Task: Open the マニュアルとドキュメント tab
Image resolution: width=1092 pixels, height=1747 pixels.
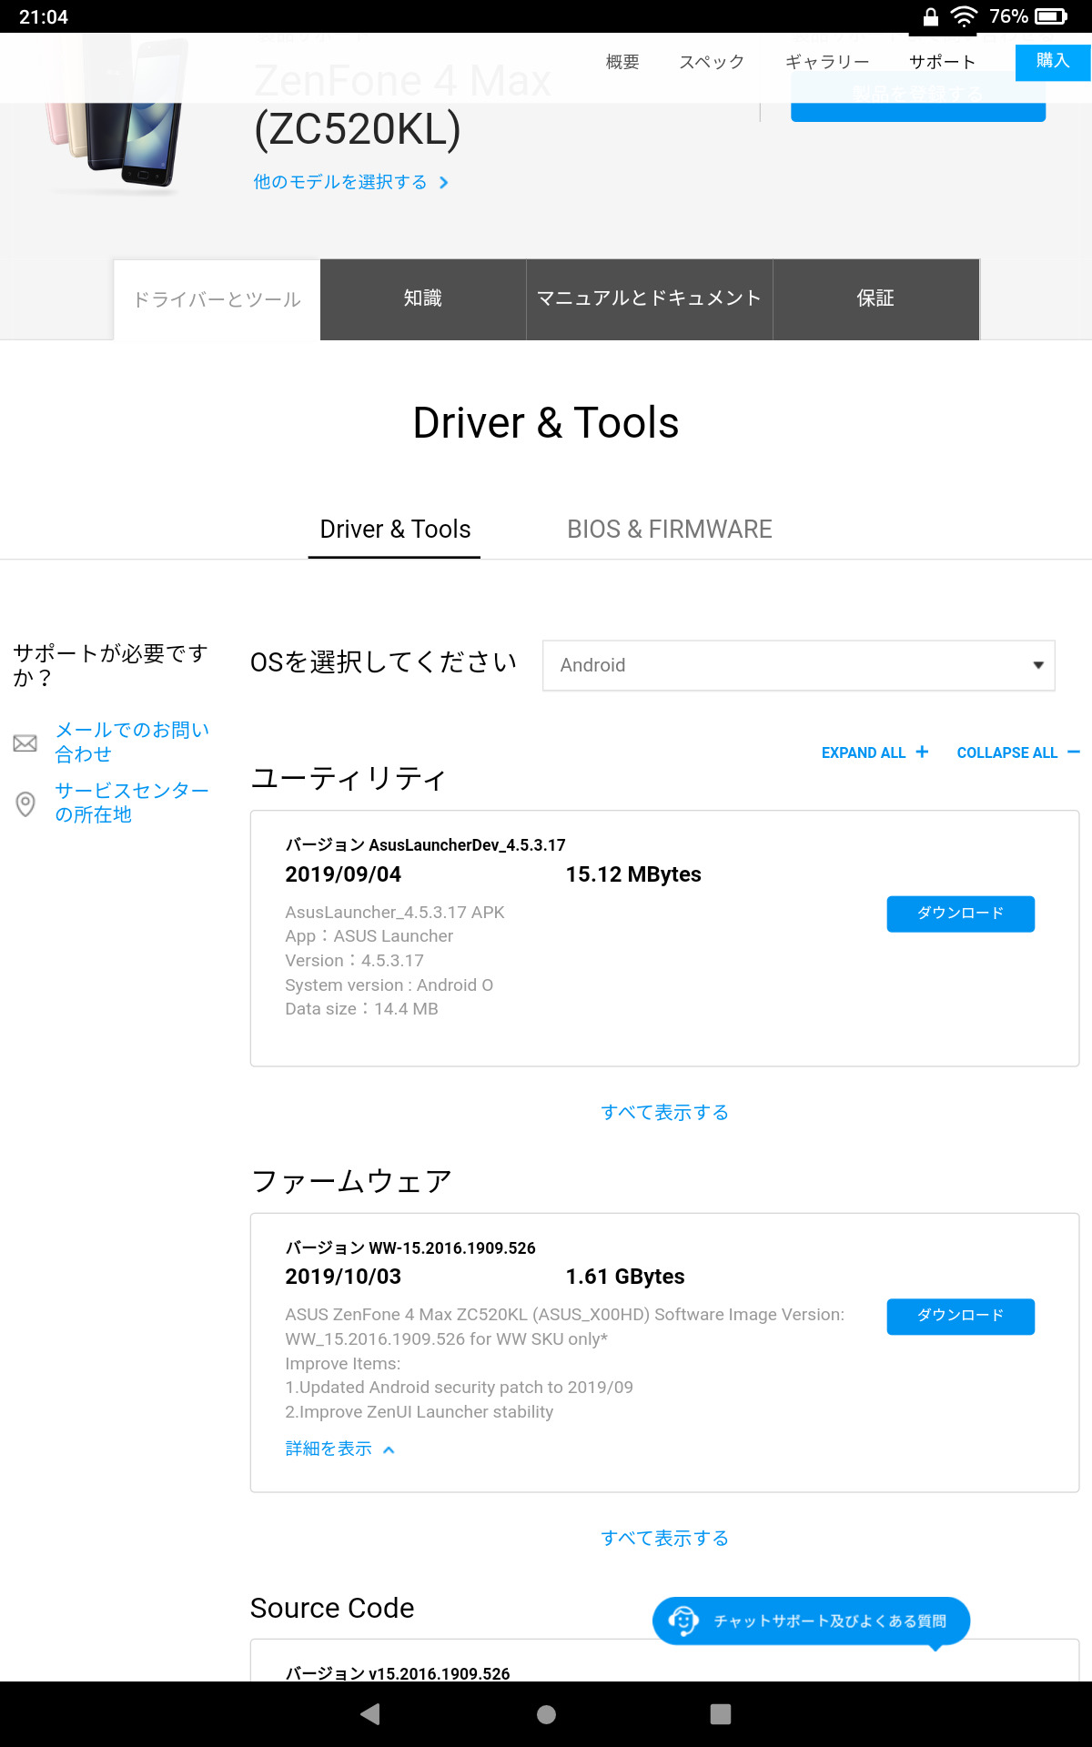Action: pos(649,298)
